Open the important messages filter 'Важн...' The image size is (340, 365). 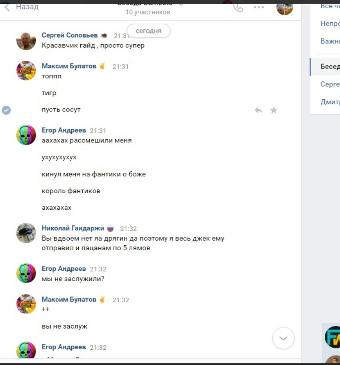pyautogui.click(x=330, y=41)
